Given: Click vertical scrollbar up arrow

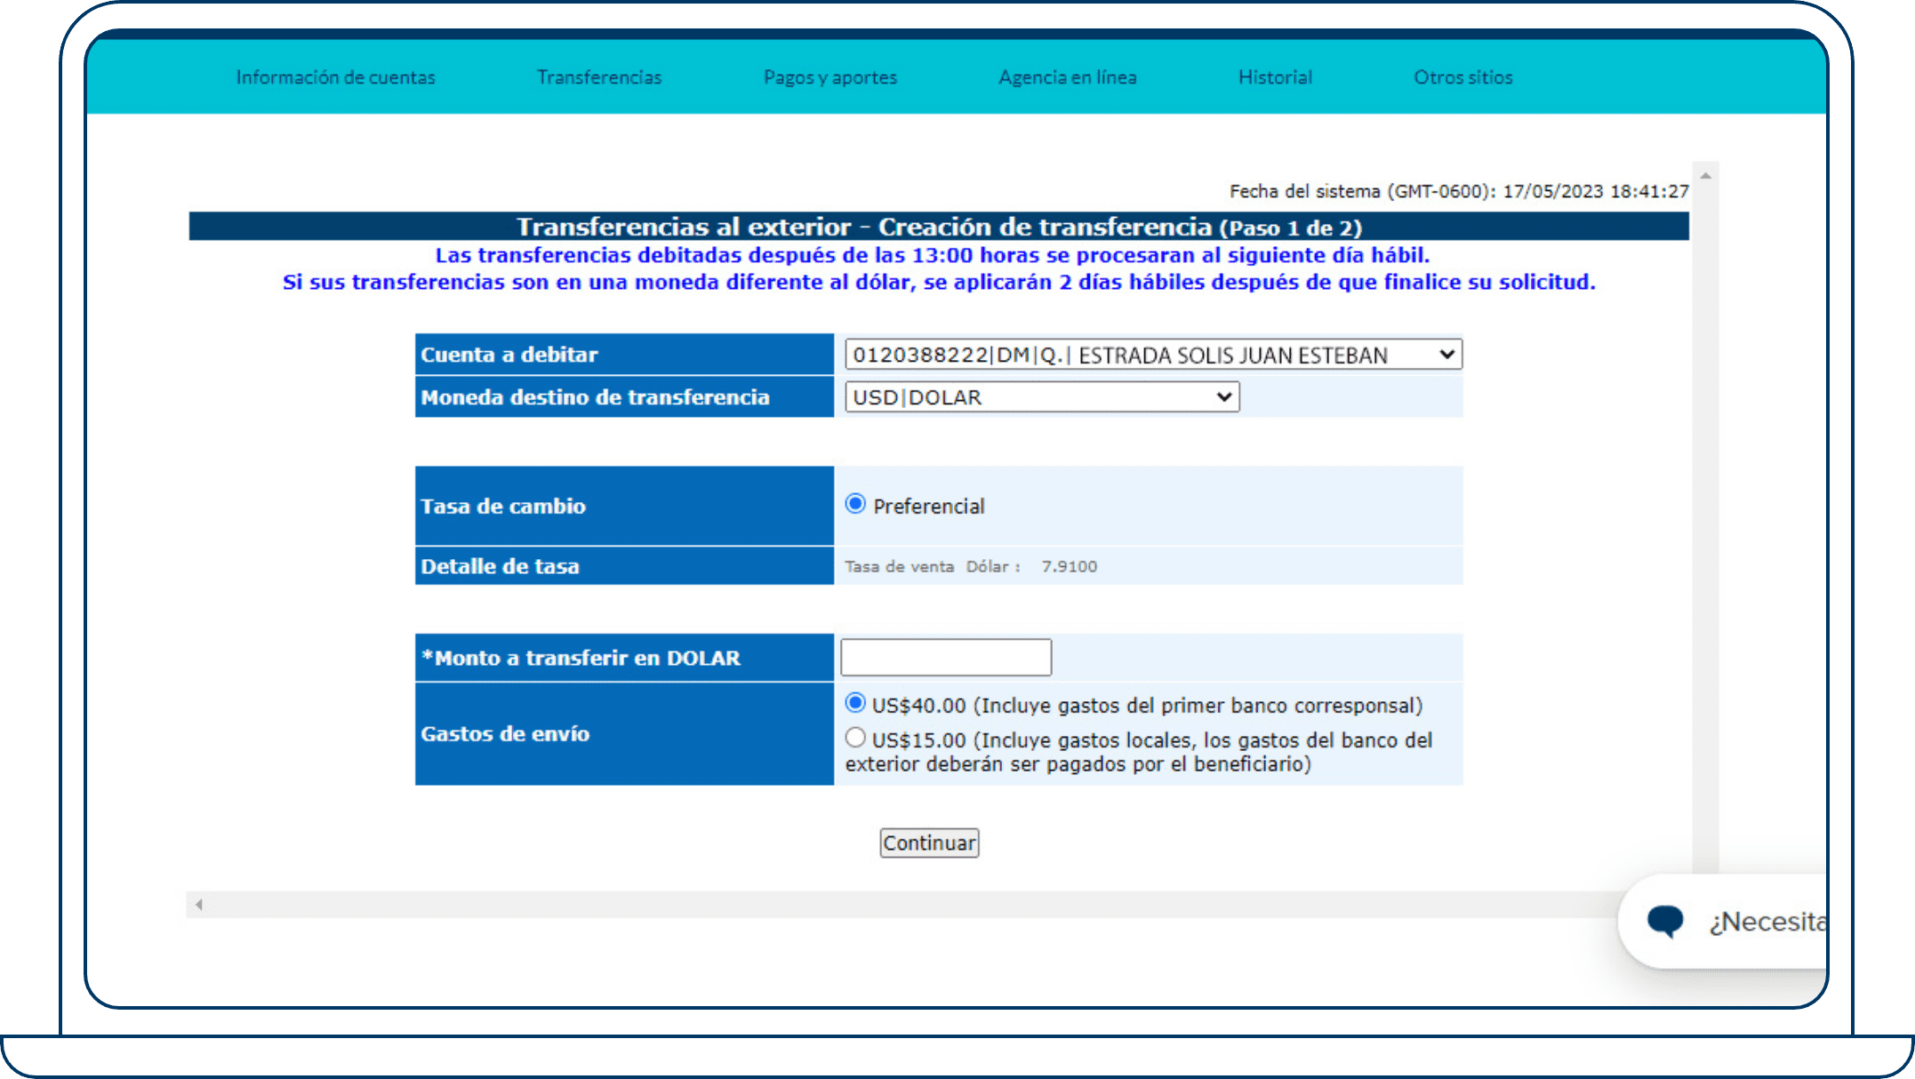Looking at the screenshot, I should point(1705,176).
